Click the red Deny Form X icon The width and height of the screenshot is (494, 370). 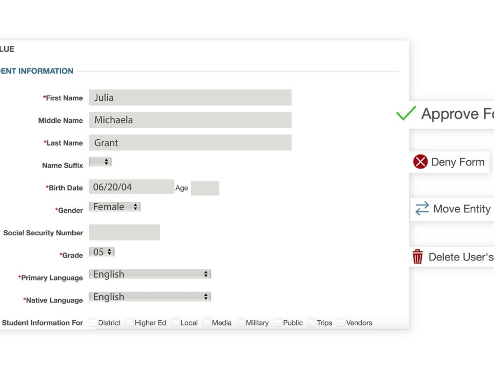click(x=420, y=162)
